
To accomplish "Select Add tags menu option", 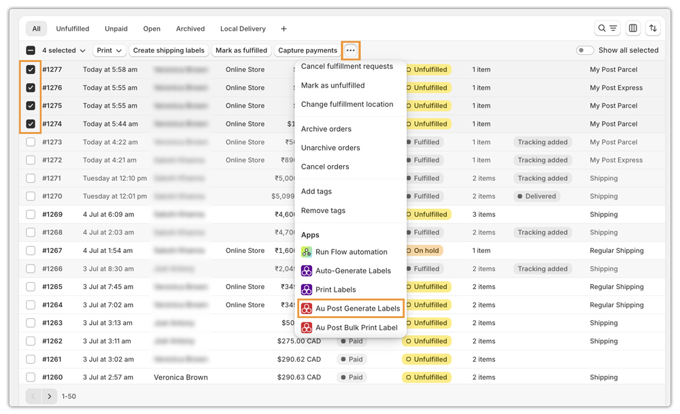I will (316, 192).
